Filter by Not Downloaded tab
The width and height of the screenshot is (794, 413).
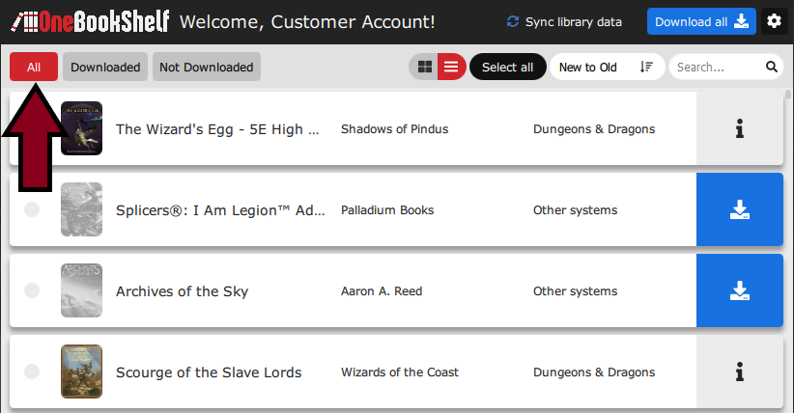pos(206,68)
